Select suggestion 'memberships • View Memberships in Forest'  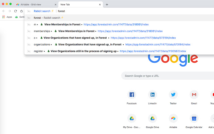pyautogui.click(x=119, y=31)
